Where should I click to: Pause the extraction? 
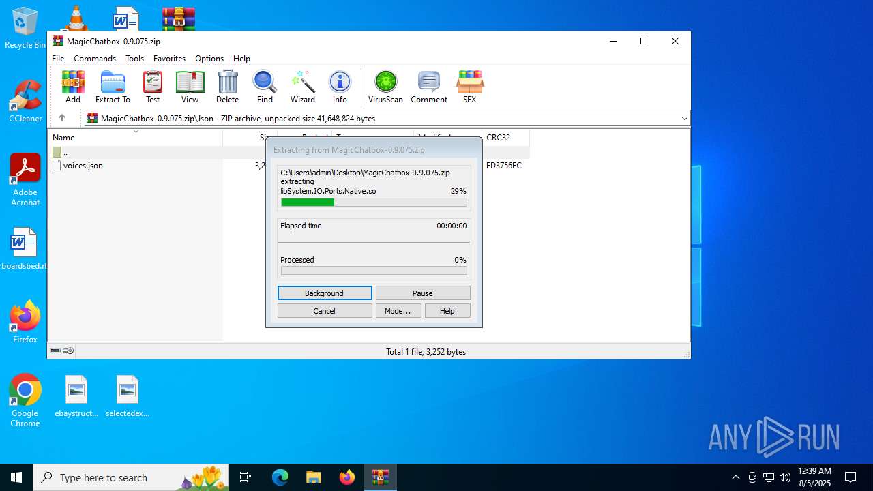click(423, 293)
